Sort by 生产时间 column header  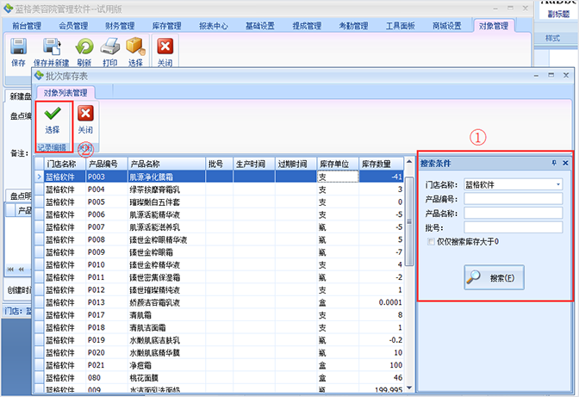click(254, 164)
